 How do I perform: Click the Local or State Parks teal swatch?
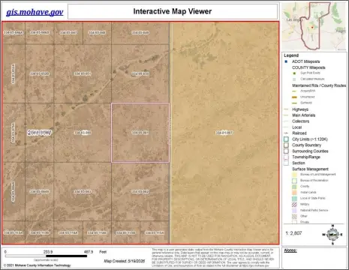[294, 198]
